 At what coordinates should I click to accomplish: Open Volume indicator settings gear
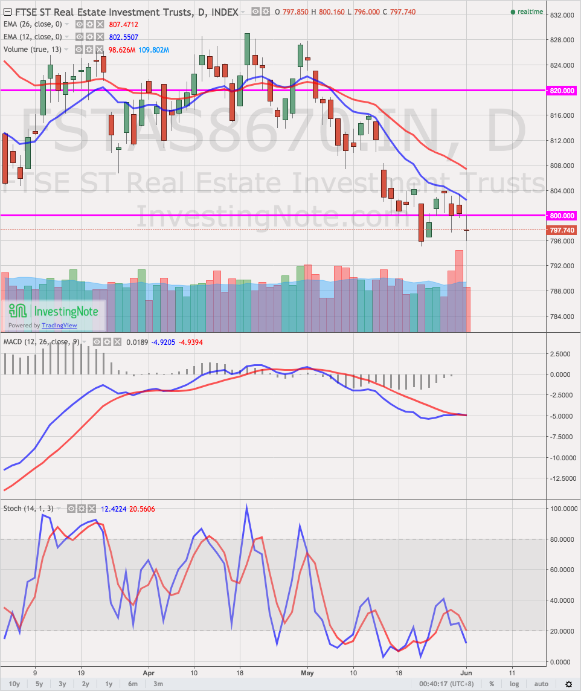coord(88,50)
